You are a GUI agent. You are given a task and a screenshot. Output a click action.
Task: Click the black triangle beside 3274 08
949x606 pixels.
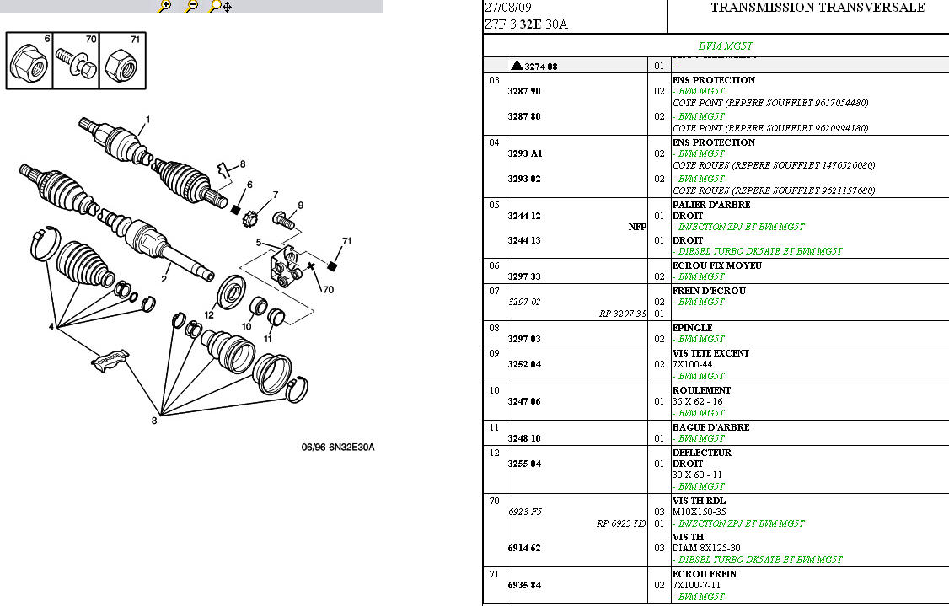coord(516,66)
